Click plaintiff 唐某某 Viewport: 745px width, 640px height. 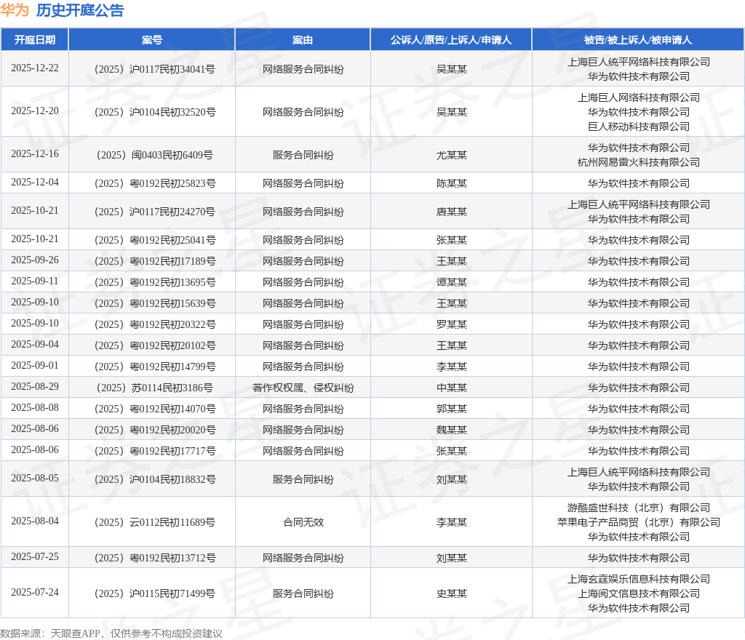451,212
